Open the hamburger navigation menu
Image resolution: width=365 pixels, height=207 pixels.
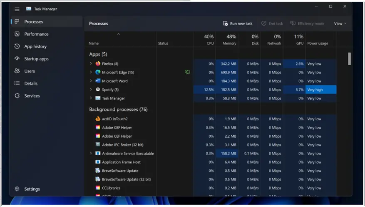[17, 9]
